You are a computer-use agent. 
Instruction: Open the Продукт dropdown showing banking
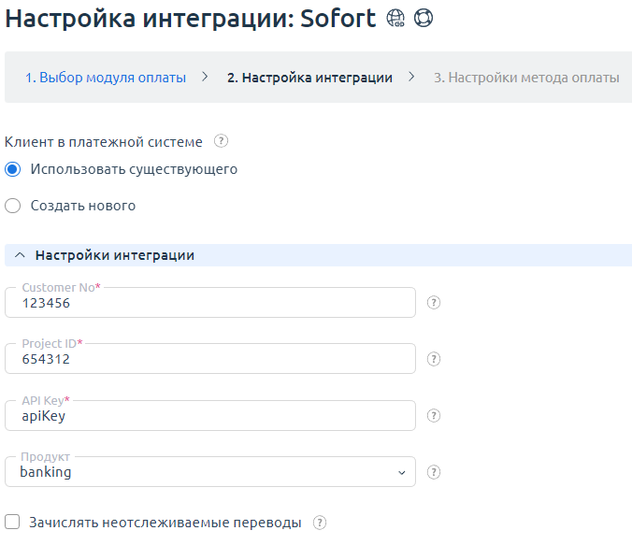(x=210, y=472)
